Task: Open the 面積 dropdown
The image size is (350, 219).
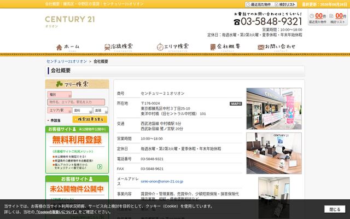Action: point(101,111)
